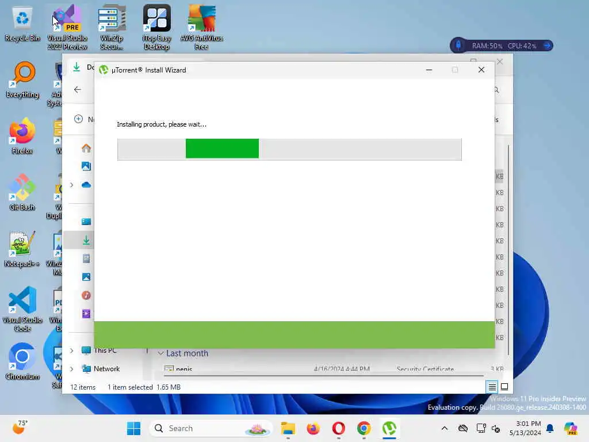Open the Git Bash desktop shortcut
The width and height of the screenshot is (589, 442).
click(22, 192)
